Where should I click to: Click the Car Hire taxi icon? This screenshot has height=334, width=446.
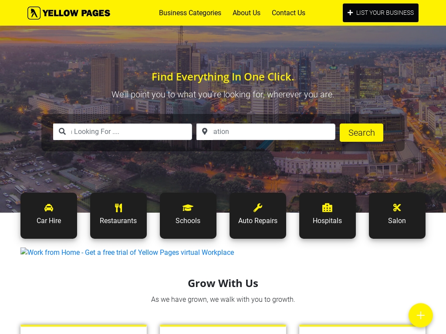click(x=49, y=208)
